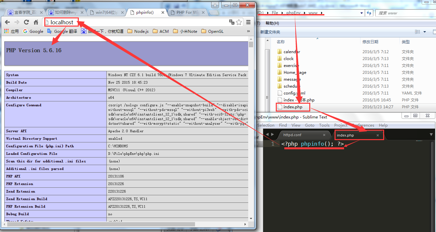
Task: Open the Google bookmark
Action: [x=33, y=31]
